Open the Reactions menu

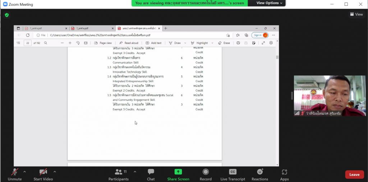click(x=259, y=174)
